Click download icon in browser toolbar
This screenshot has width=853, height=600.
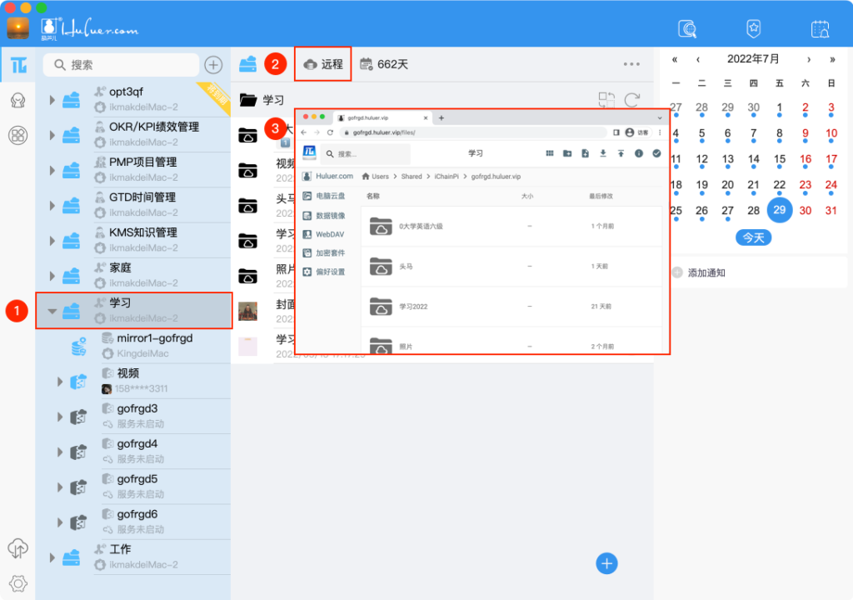pos(603,153)
